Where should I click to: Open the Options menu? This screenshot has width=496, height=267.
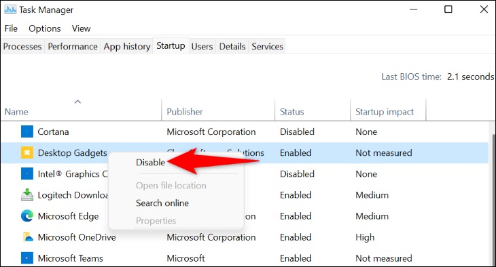45,28
